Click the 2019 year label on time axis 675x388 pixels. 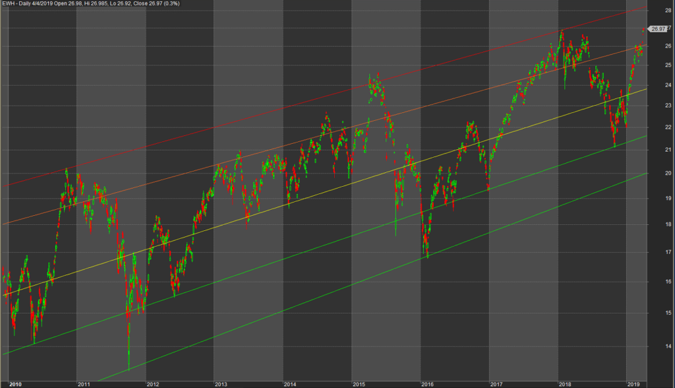tap(633, 384)
